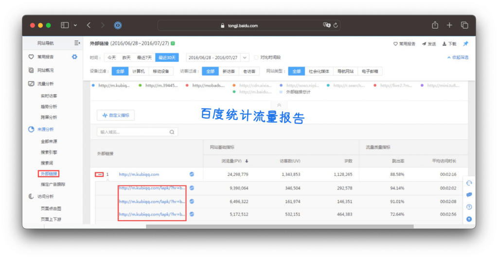Viewport: 498px width, 258px height.
Task: Collapse chart with double-chevron handle
Action: [x=279, y=105]
